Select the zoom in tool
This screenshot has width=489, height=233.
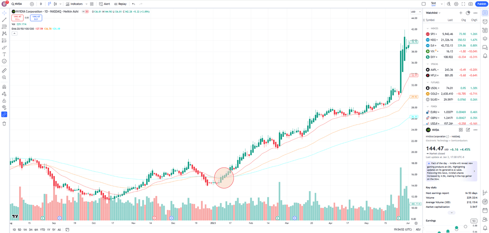4,77
